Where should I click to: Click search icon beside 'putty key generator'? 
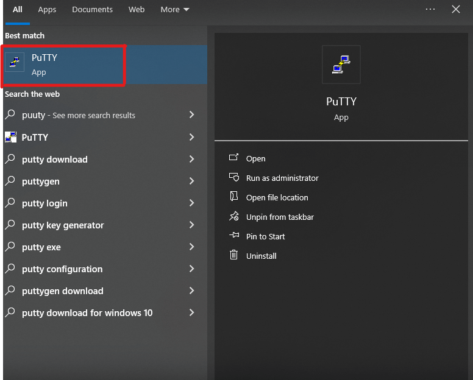[10, 225]
